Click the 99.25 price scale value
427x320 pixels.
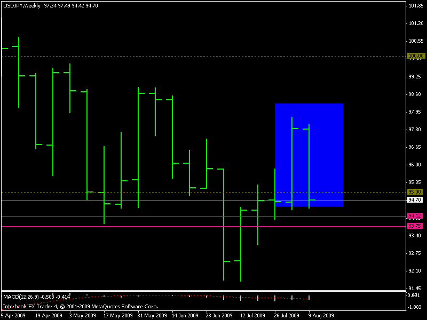pyautogui.click(x=415, y=77)
